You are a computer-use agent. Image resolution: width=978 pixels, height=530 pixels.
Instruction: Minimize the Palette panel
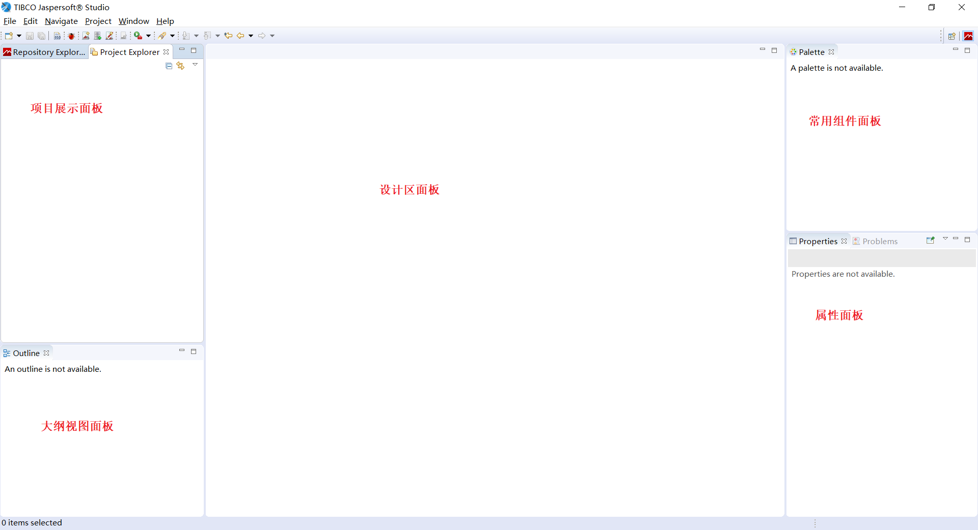956,50
